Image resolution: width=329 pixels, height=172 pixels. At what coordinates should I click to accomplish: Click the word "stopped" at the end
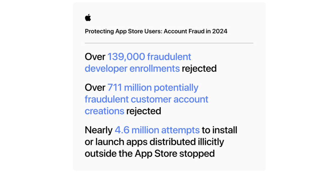pyautogui.click(x=197, y=153)
